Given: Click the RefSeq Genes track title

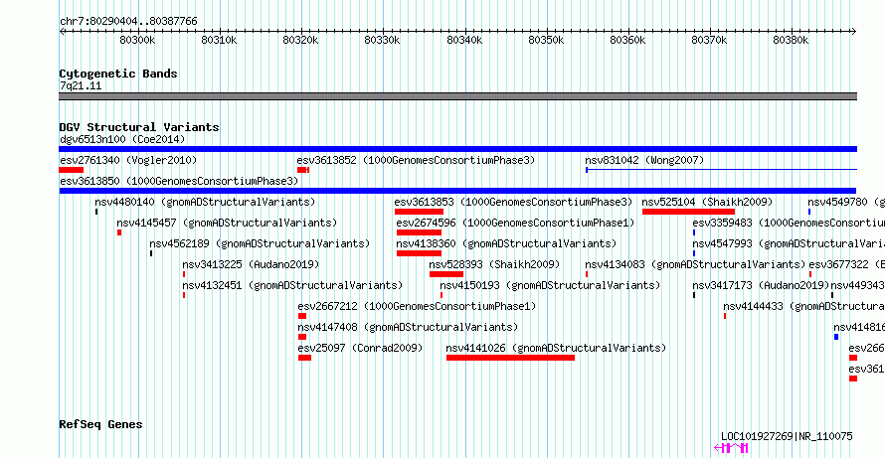Looking at the screenshot, I should pos(100,424).
